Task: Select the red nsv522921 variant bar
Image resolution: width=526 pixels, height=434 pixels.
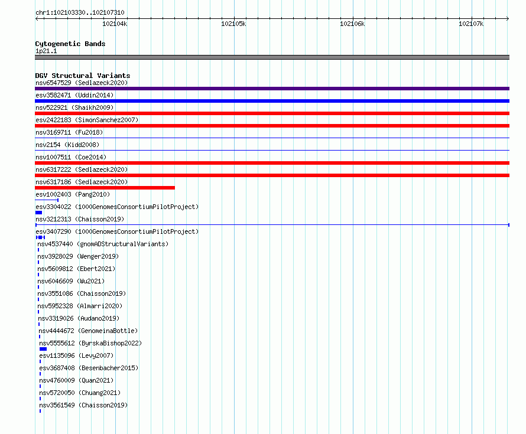Action: [272, 113]
